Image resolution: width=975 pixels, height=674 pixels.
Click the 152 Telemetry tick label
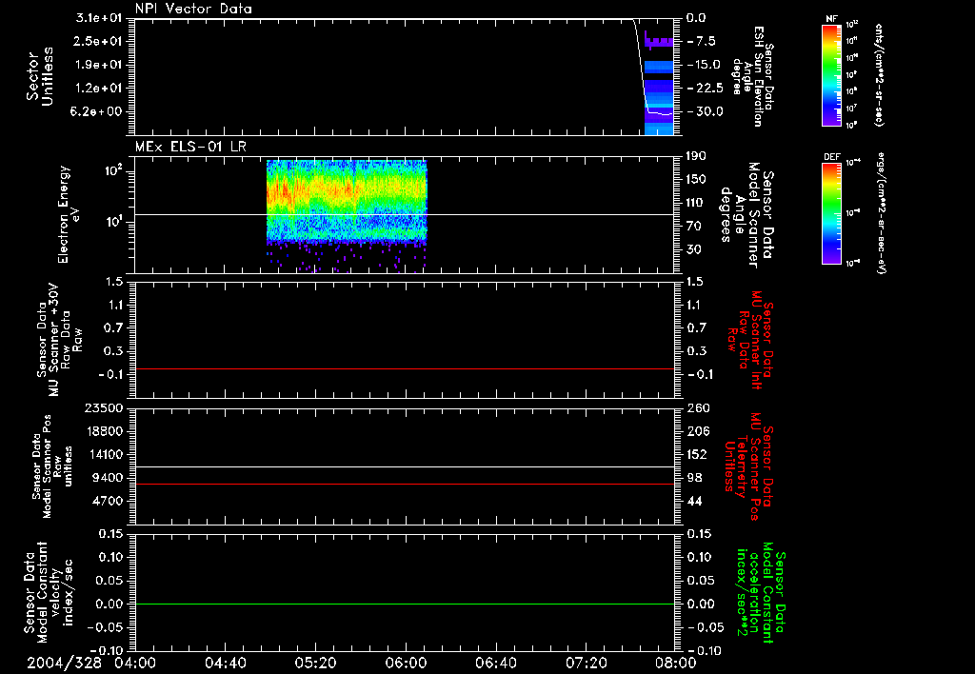pyautogui.click(x=697, y=455)
